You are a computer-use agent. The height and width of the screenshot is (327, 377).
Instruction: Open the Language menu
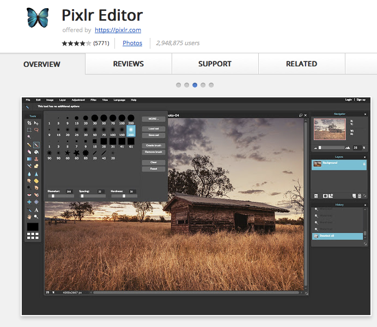click(119, 100)
